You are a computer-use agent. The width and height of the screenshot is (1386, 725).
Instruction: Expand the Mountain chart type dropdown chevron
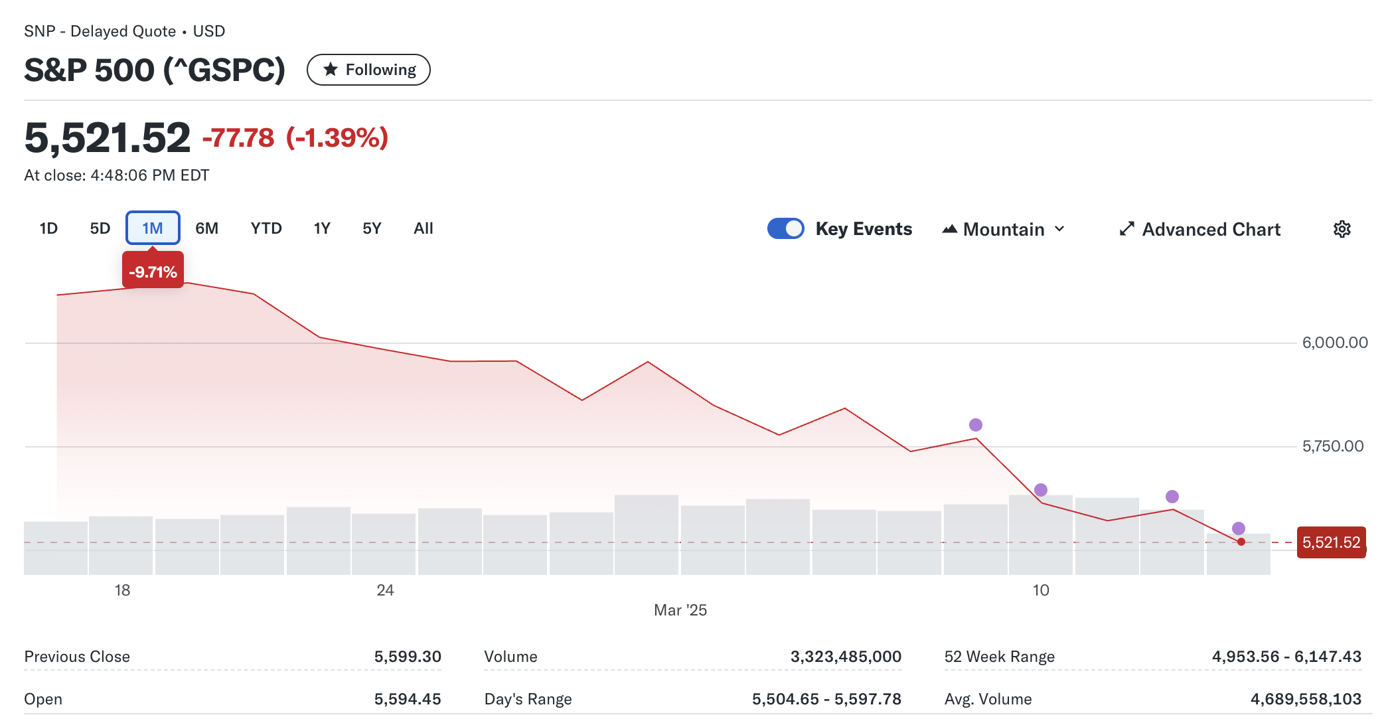[1059, 229]
